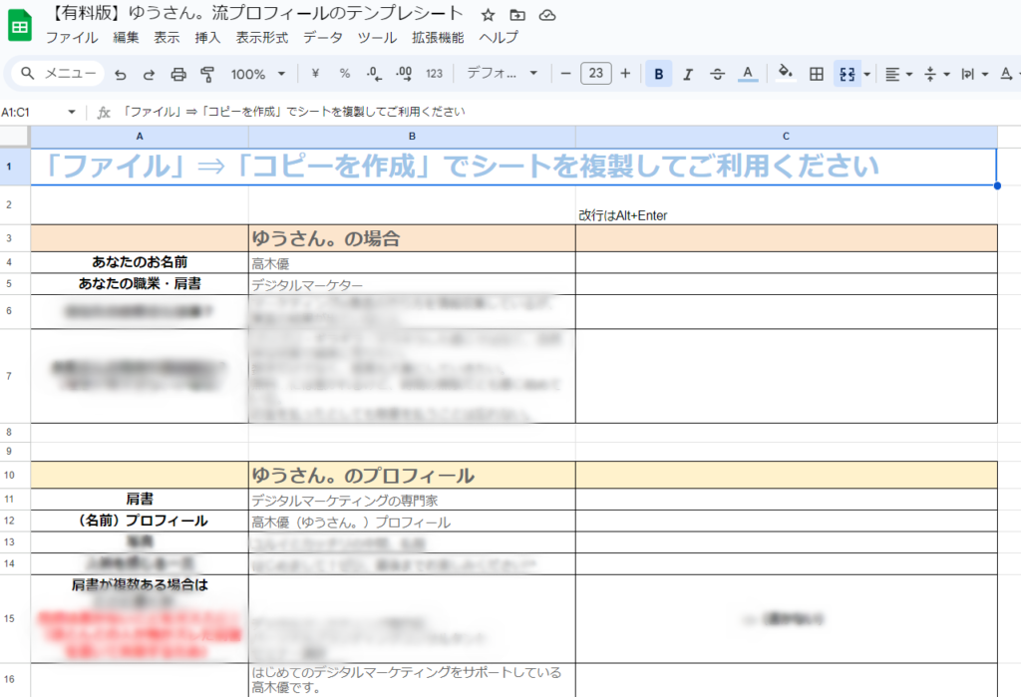
Task: Toggle bold formatting button
Action: click(658, 74)
